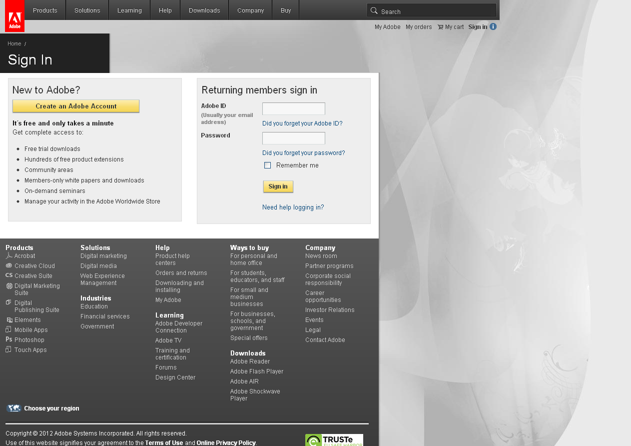Open Product help centers link

[172, 259]
